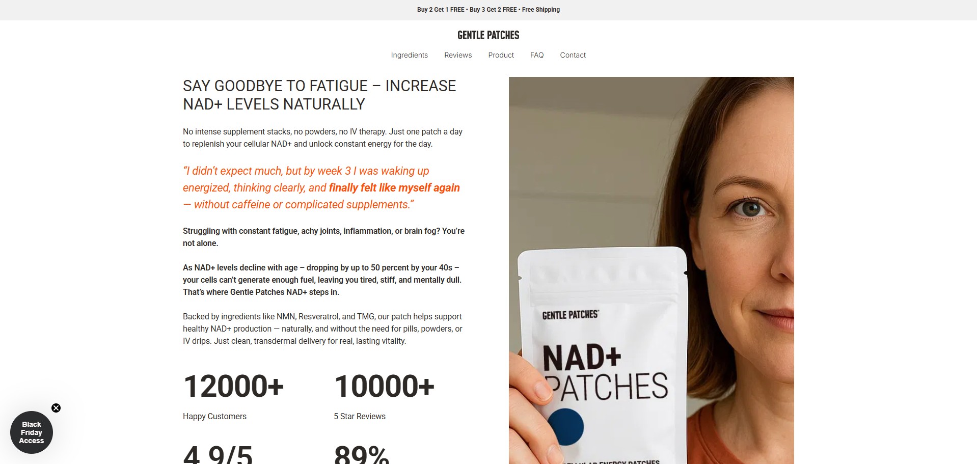
Task: Open the Reviews menu item
Action: click(x=458, y=55)
